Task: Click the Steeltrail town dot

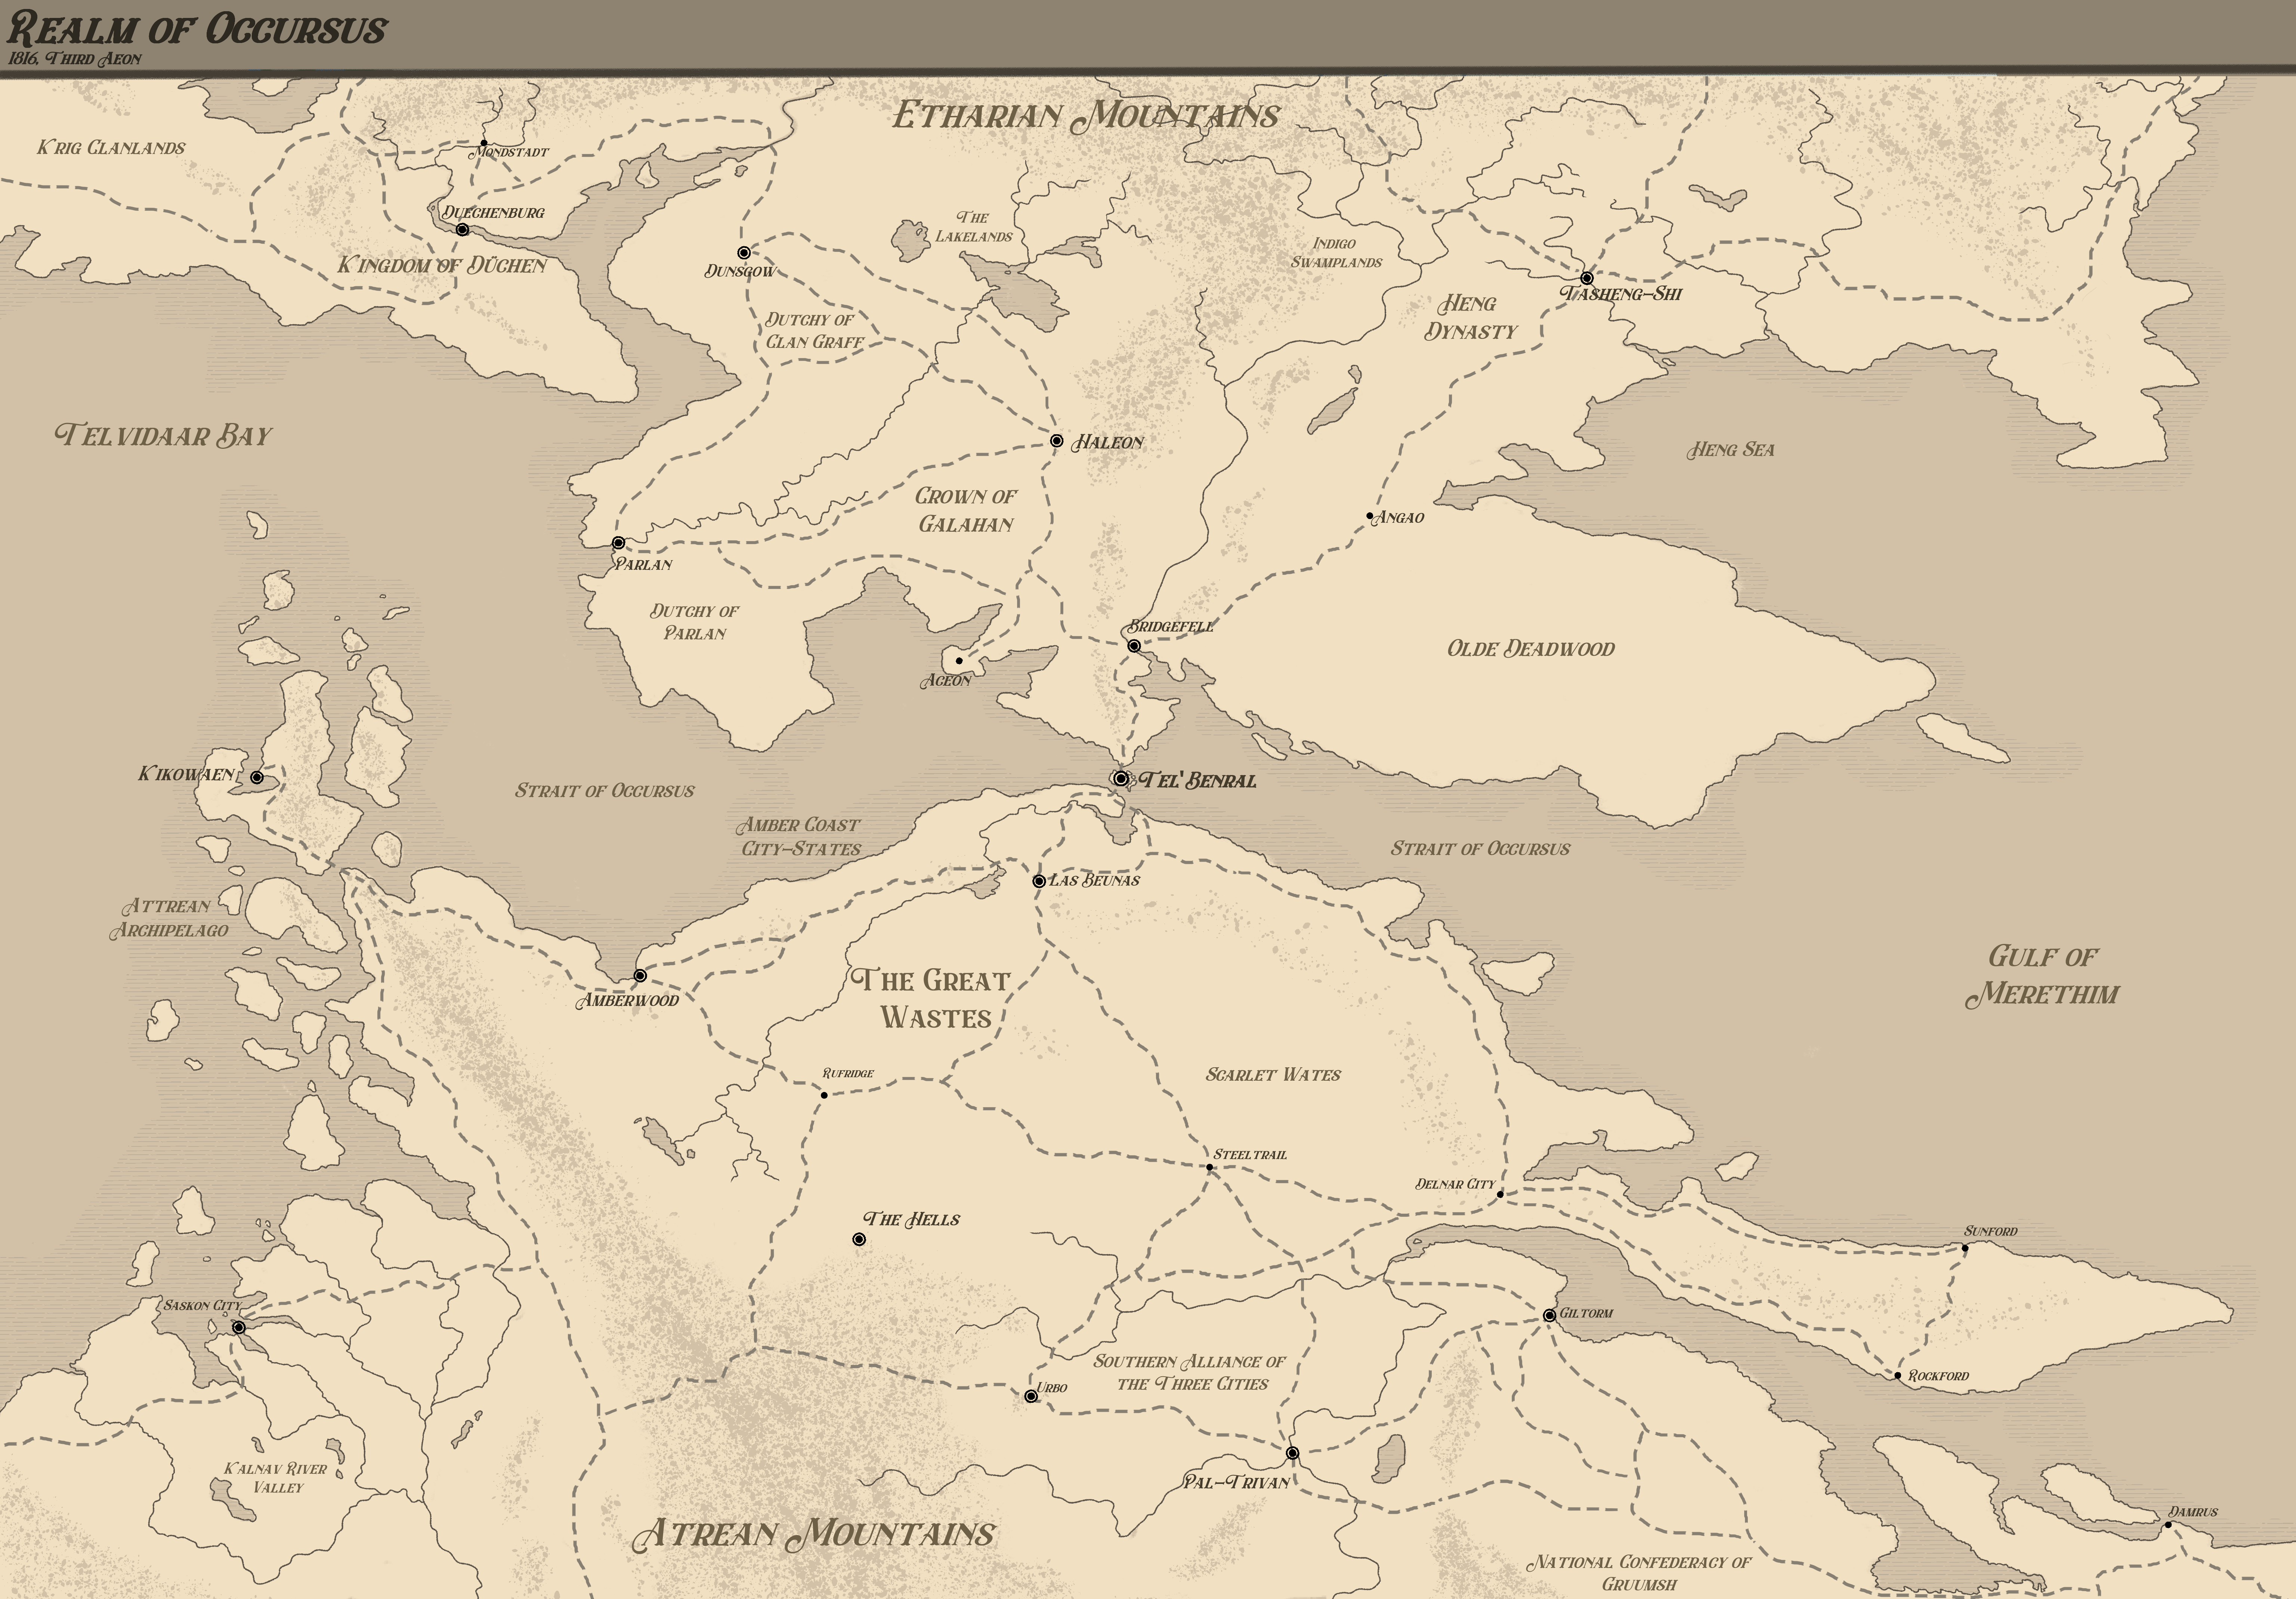Action: pos(1209,1167)
